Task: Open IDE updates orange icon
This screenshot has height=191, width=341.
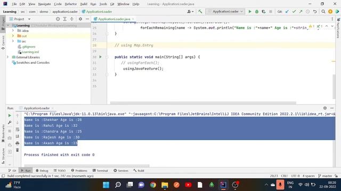Action: (x=330, y=12)
